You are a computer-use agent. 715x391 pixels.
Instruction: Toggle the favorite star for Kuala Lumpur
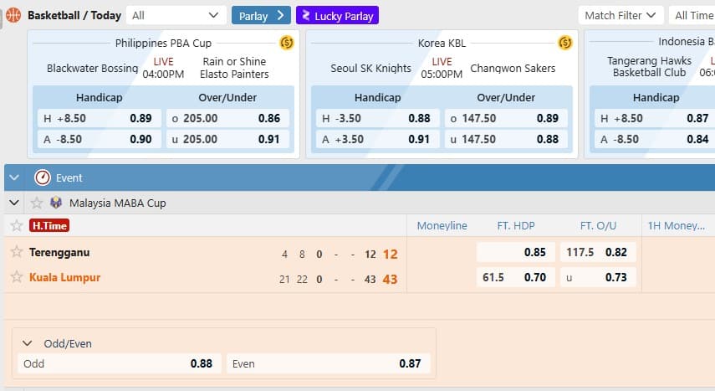[17, 277]
